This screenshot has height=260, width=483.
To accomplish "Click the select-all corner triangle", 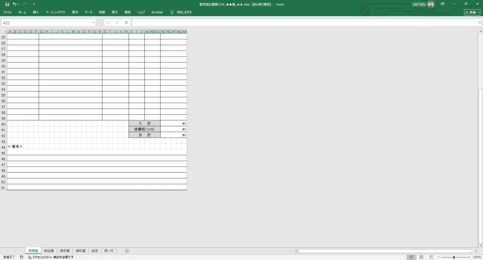I will pyautogui.click(x=4, y=32).
